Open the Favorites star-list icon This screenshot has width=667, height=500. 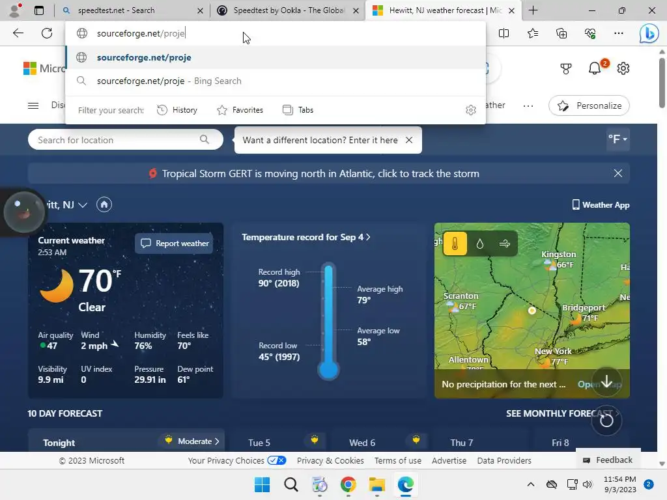(533, 33)
